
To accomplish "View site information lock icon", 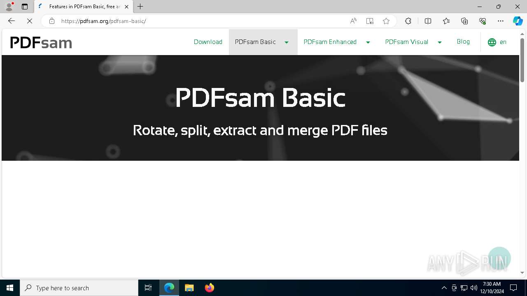I will (x=51, y=21).
